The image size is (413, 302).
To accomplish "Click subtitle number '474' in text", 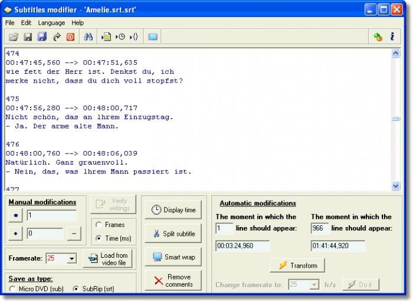I will 12,54.
